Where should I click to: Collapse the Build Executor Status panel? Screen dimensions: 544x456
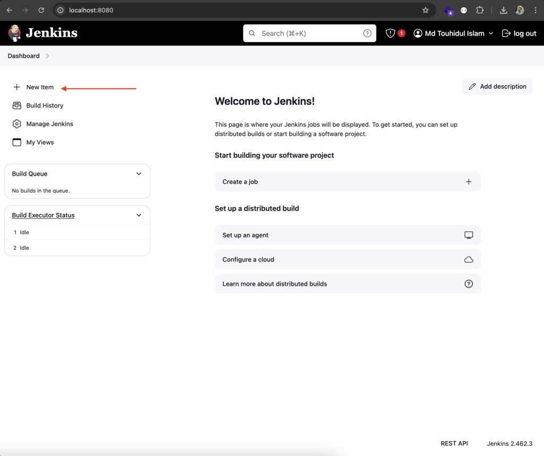pos(139,216)
